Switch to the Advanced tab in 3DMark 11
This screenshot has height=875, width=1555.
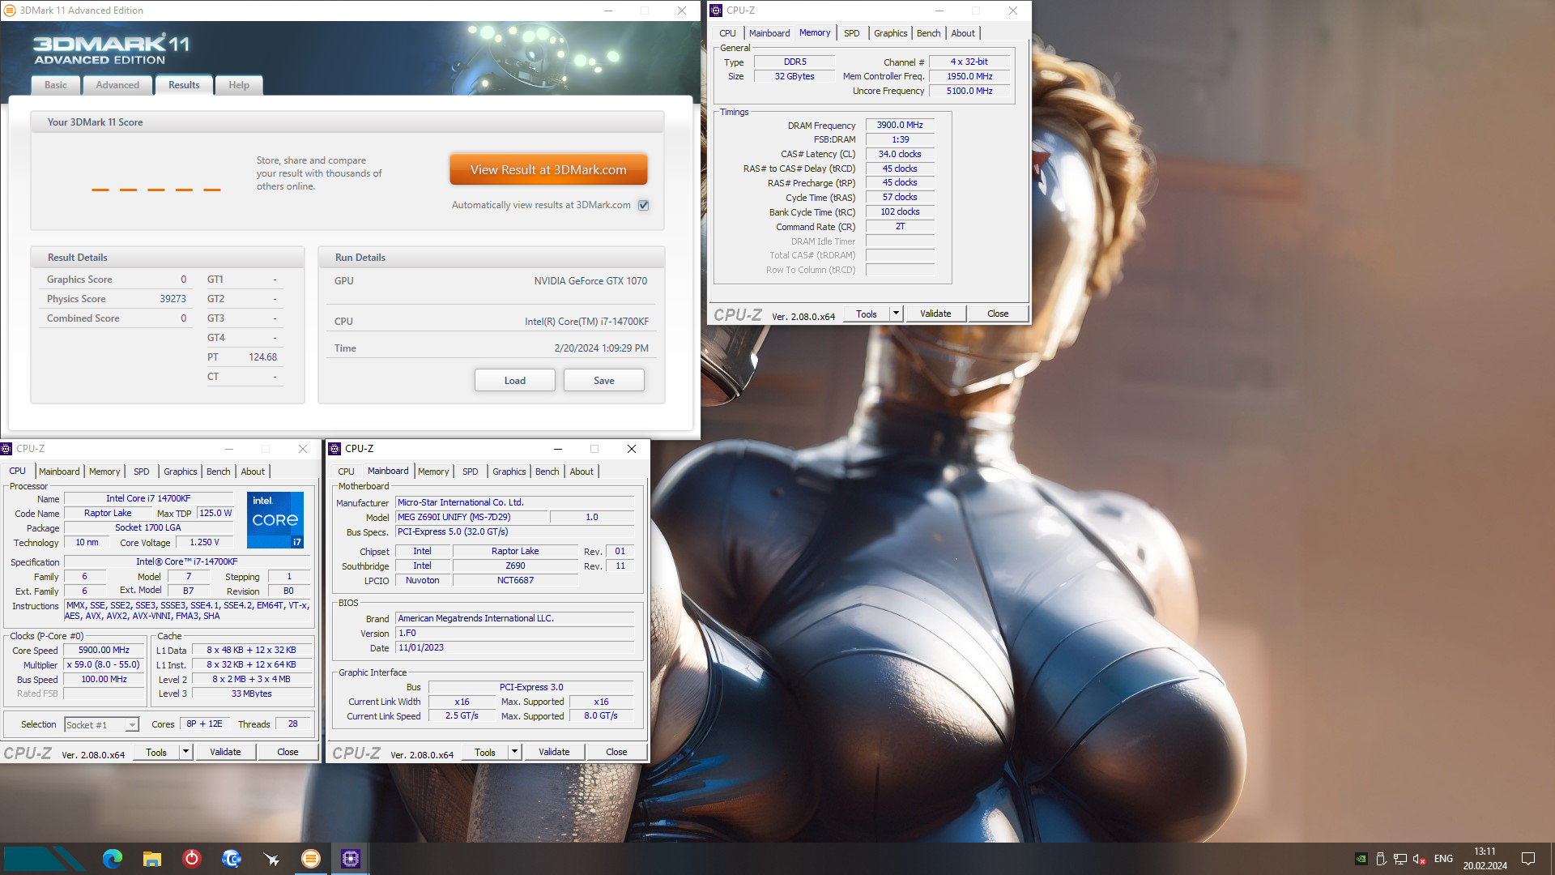[117, 85]
